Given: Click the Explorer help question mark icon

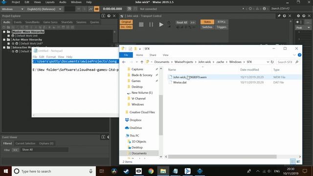Looking at the screenshot, I should tap(299, 55).
